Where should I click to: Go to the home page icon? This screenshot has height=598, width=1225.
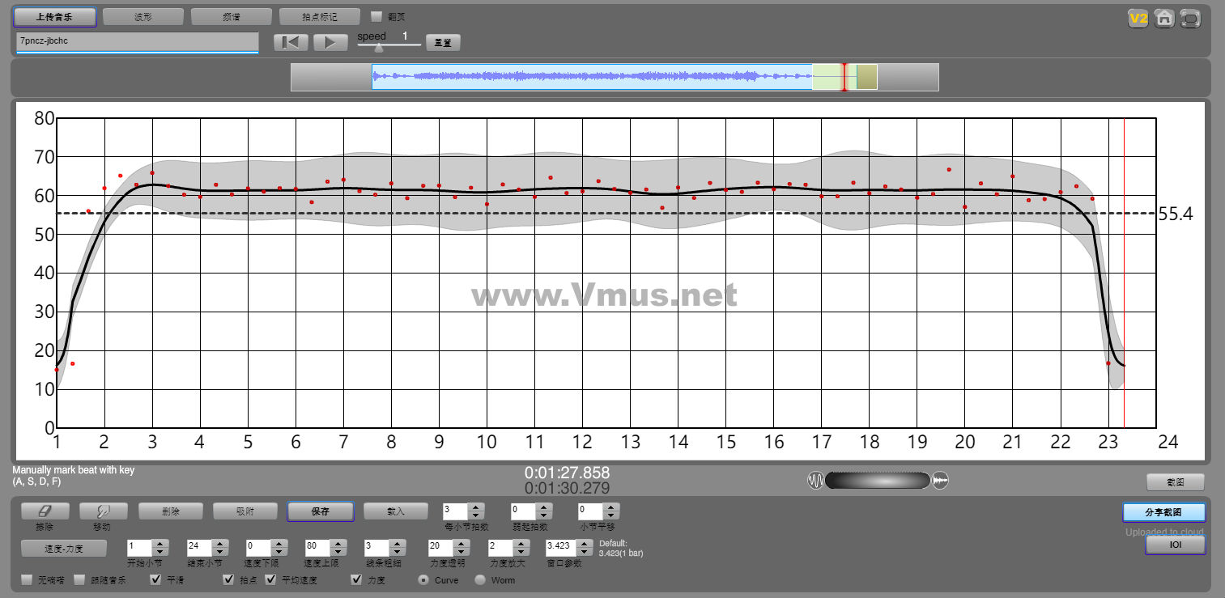coord(1164,18)
